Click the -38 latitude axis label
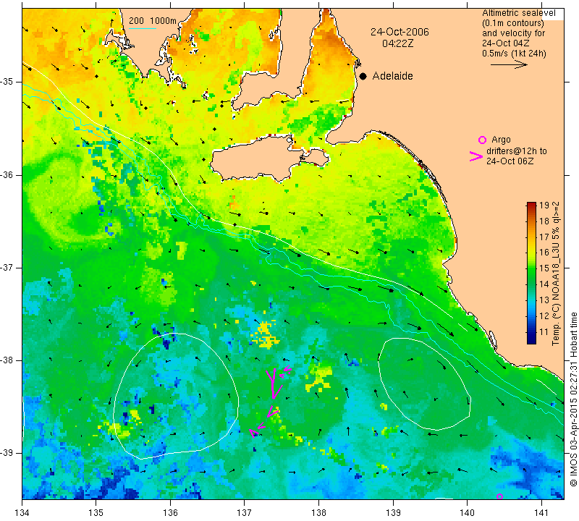Image resolution: width=579 pixels, height=521 pixels. click(7, 360)
